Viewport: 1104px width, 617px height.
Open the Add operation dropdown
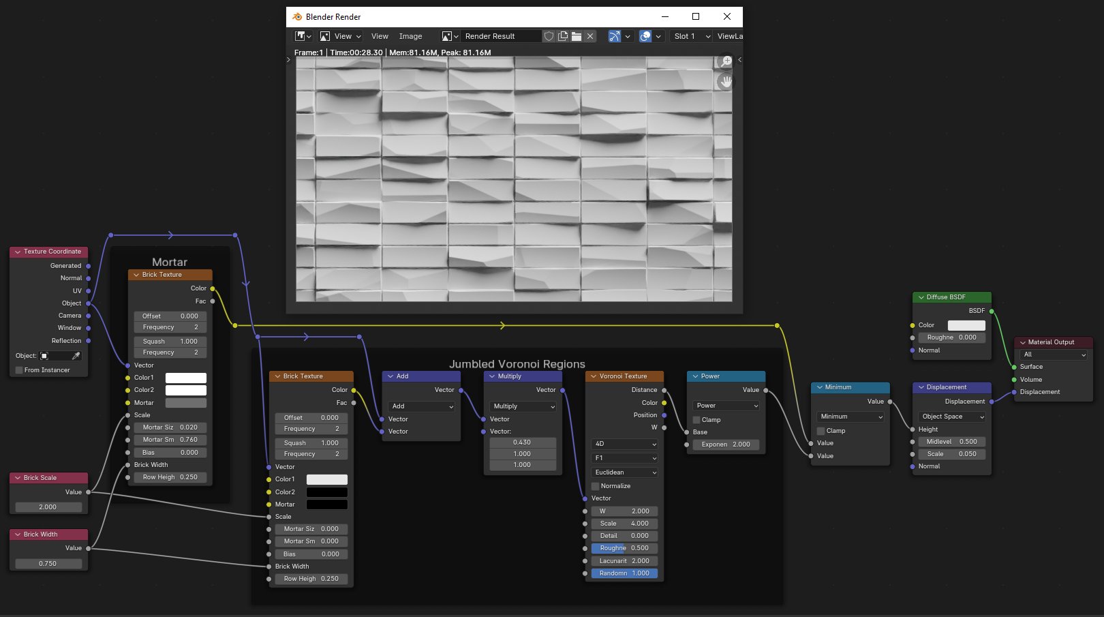(421, 406)
